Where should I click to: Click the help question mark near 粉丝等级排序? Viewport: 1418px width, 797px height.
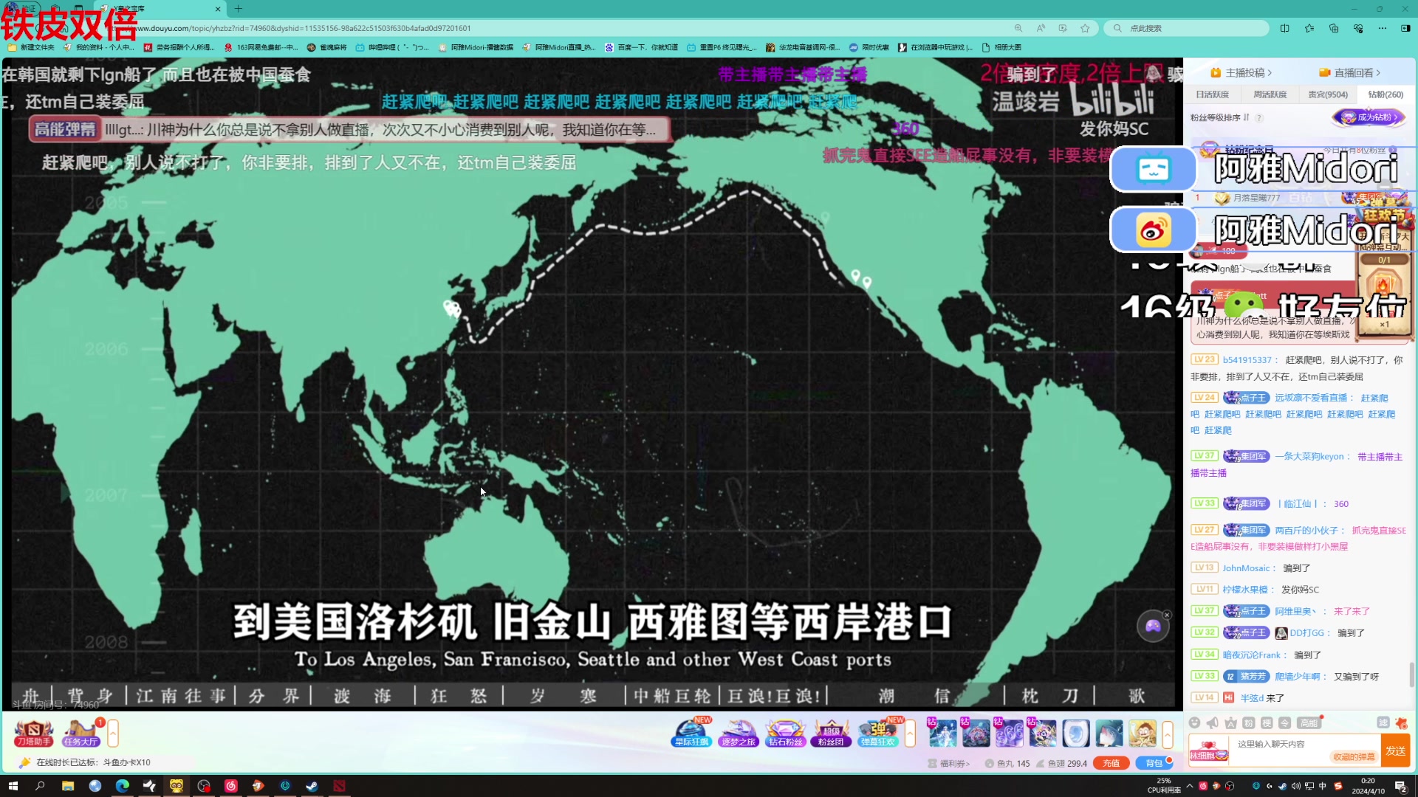click(x=1259, y=117)
